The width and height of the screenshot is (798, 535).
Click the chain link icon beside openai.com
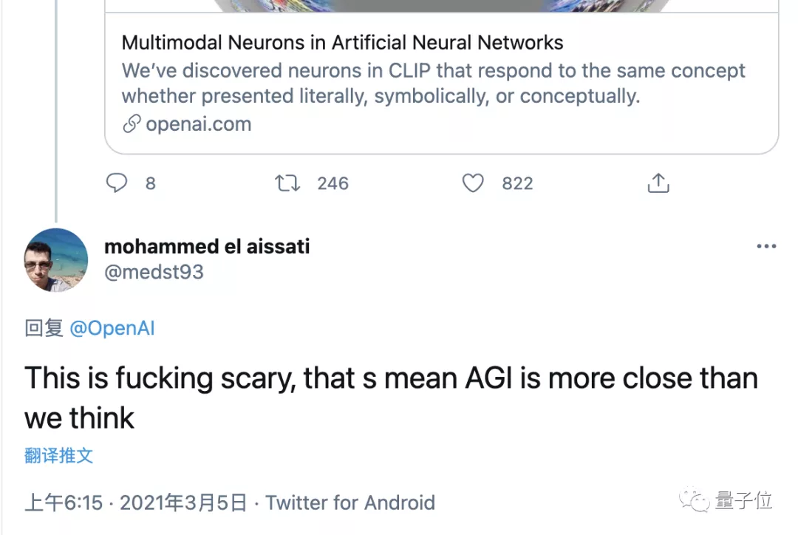[x=132, y=123]
